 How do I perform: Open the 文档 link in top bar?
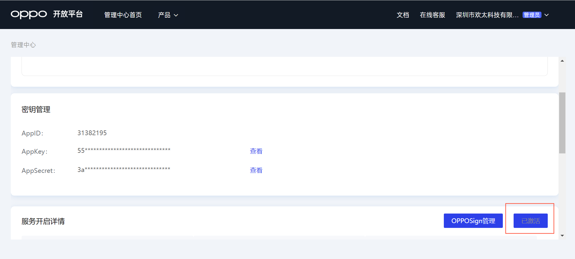click(x=402, y=15)
